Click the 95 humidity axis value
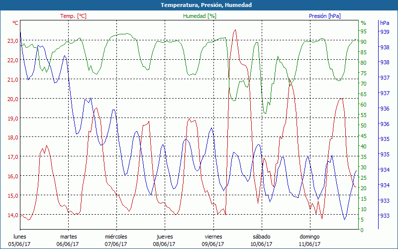Viewport: 398px width, 249px height. [363, 31]
